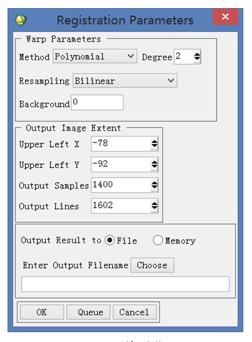Screen dimensions: 252x342
Task: Click the Queue button
Action: 89,312
